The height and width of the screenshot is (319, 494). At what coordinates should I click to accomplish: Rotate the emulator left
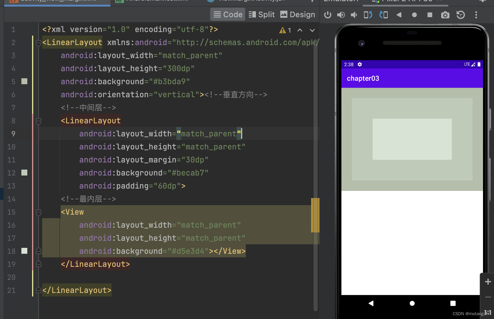tap(368, 15)
